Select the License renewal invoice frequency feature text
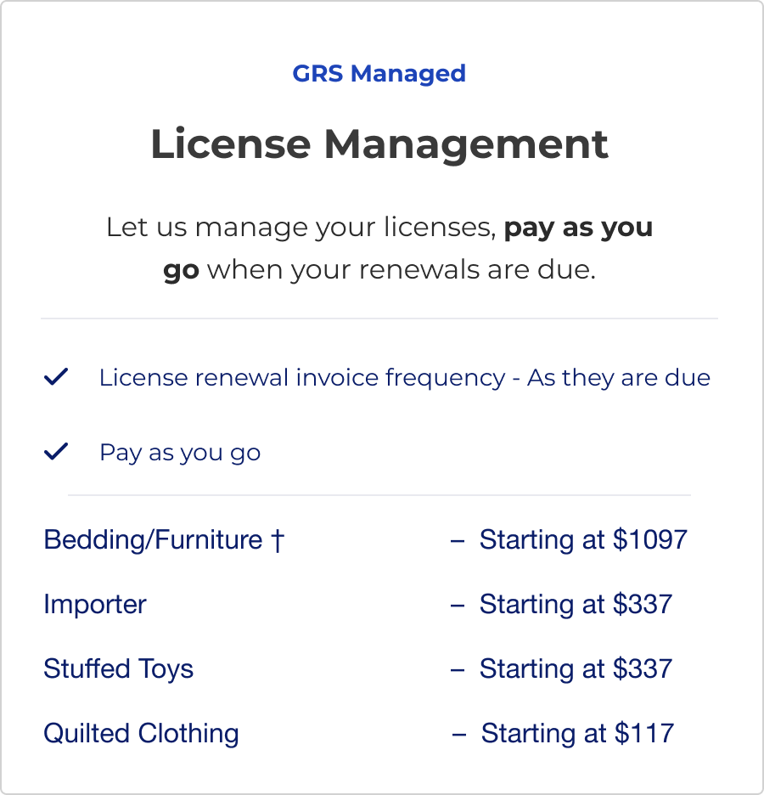The image size is (764, 795). 404,377
